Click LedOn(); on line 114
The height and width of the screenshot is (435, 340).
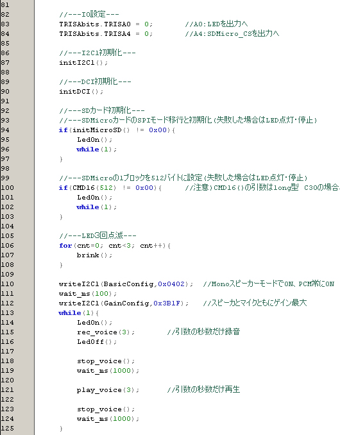pos(94,323)
